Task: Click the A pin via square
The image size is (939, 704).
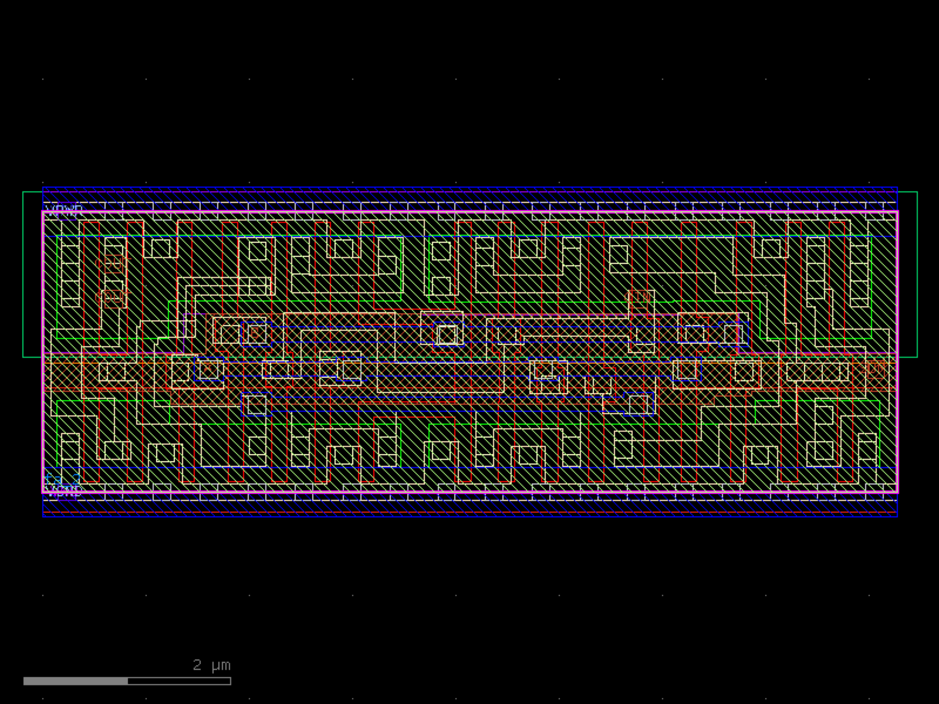Action: tap(208, 369)
